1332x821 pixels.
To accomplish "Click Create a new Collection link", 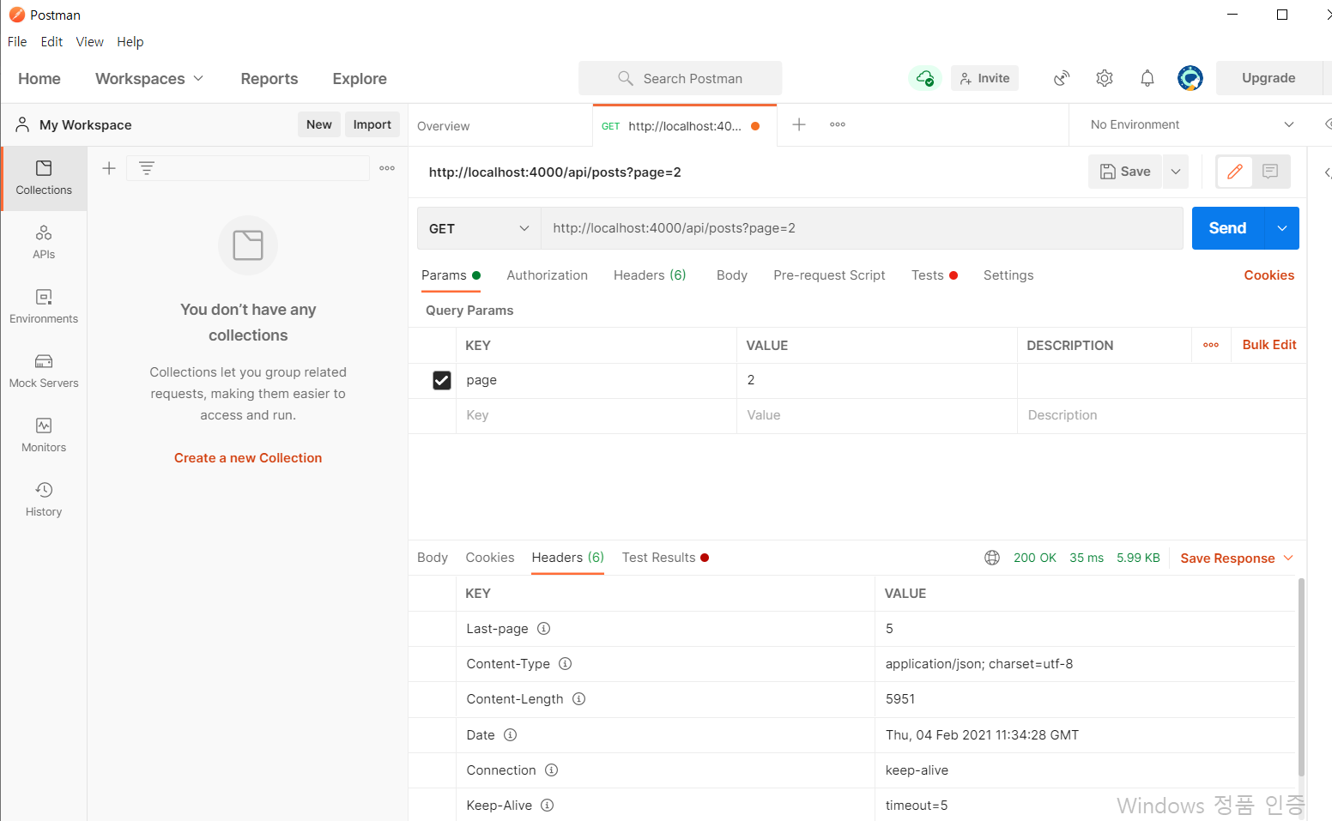I will (x=248, y=458).
